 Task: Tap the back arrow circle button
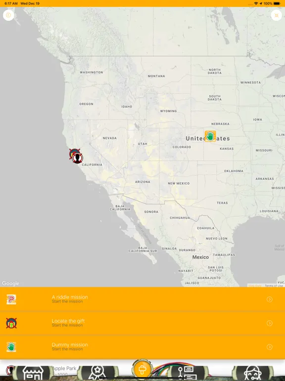pos(8,15)
